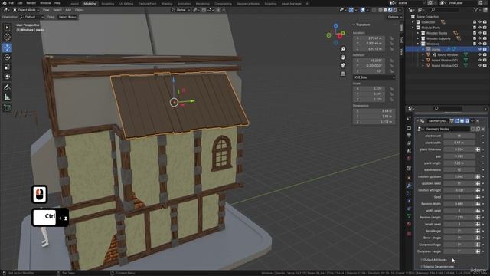This screenshot has width=490, height=276.
Task: Open the Object Mode dropdown
Action: tap(26, 10)
